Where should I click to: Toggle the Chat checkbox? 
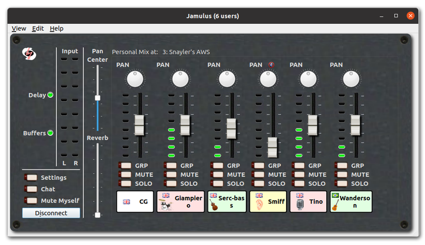pyautogui.click(x=31, y=189)
